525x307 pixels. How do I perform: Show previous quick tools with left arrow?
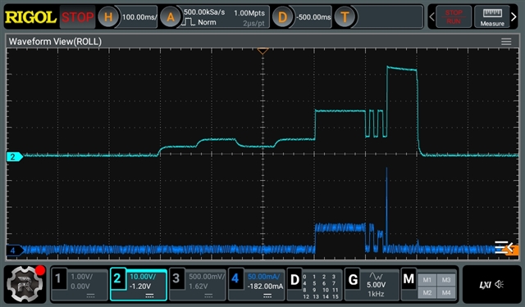[x=432, y=16]
